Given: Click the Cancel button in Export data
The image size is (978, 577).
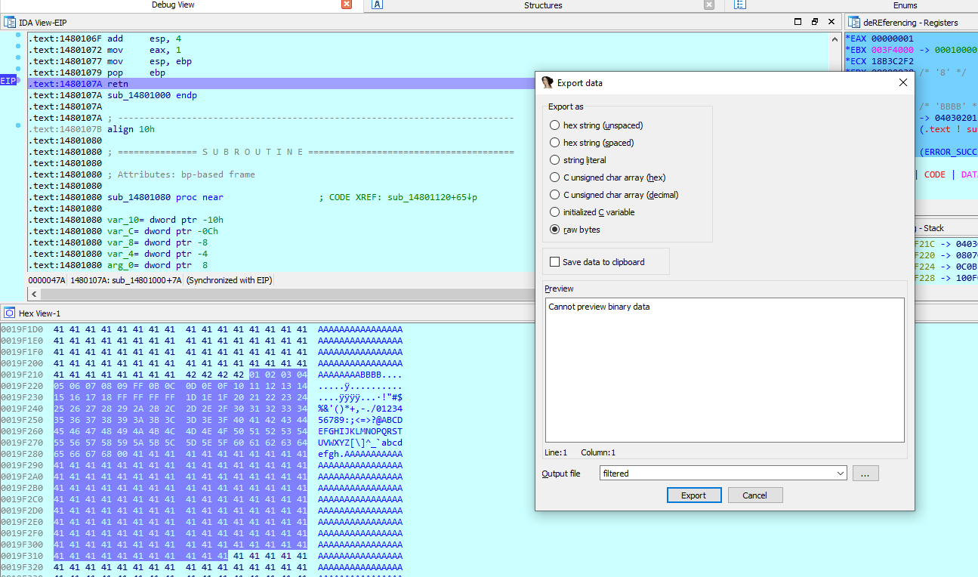Looking at the screenshot, I should [755, 495].
